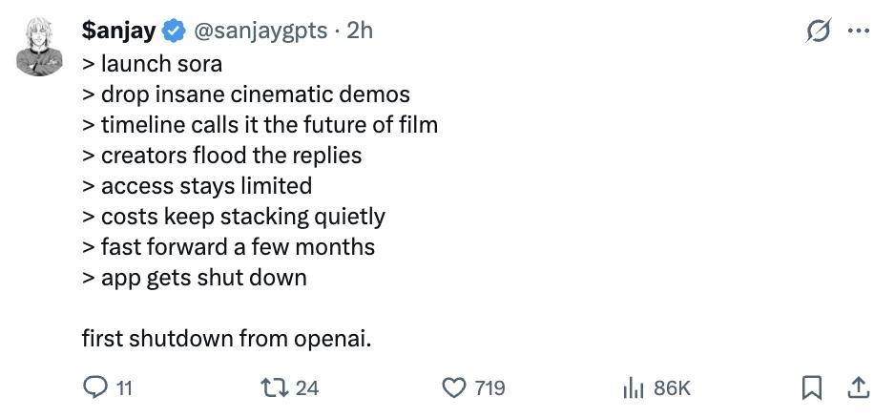Click the Grok explain-post icon
This screenshot has height=418, width=895.
[818, 31]
